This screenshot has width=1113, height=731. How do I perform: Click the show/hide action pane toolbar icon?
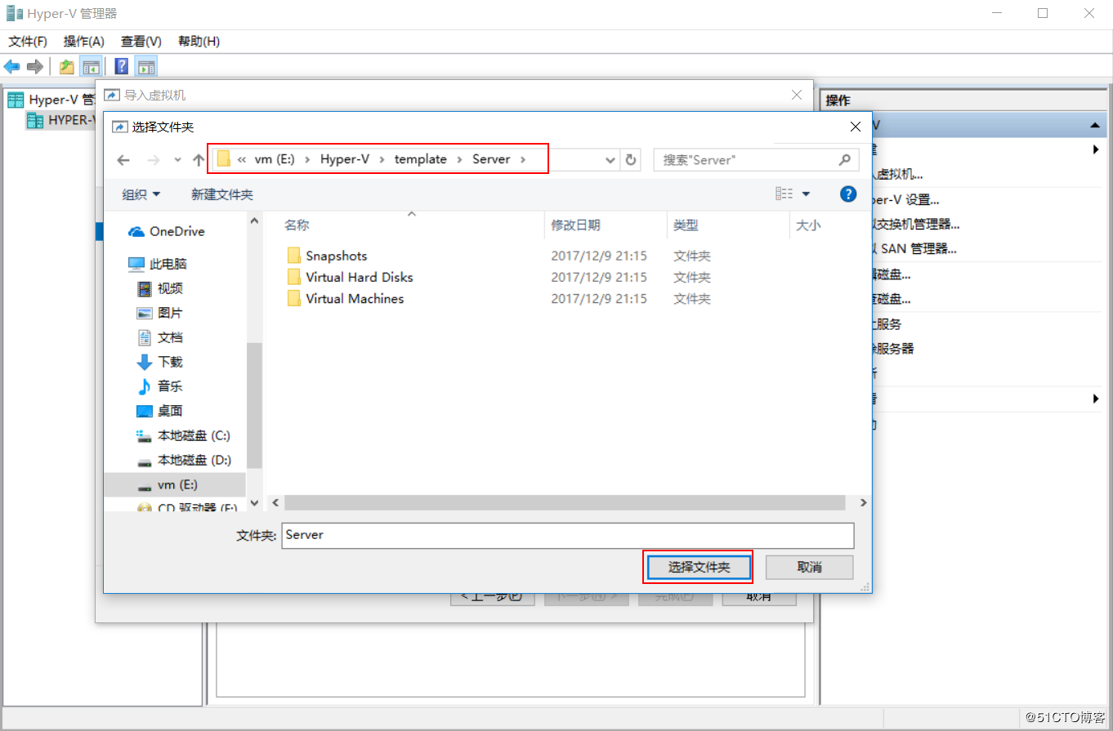coord(145,66)
